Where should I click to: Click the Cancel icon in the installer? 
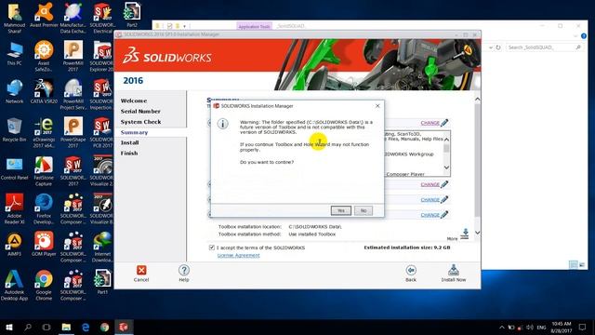click(x=141, y=270)
